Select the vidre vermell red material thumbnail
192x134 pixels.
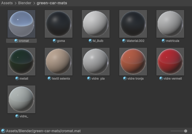click(170, 62)
